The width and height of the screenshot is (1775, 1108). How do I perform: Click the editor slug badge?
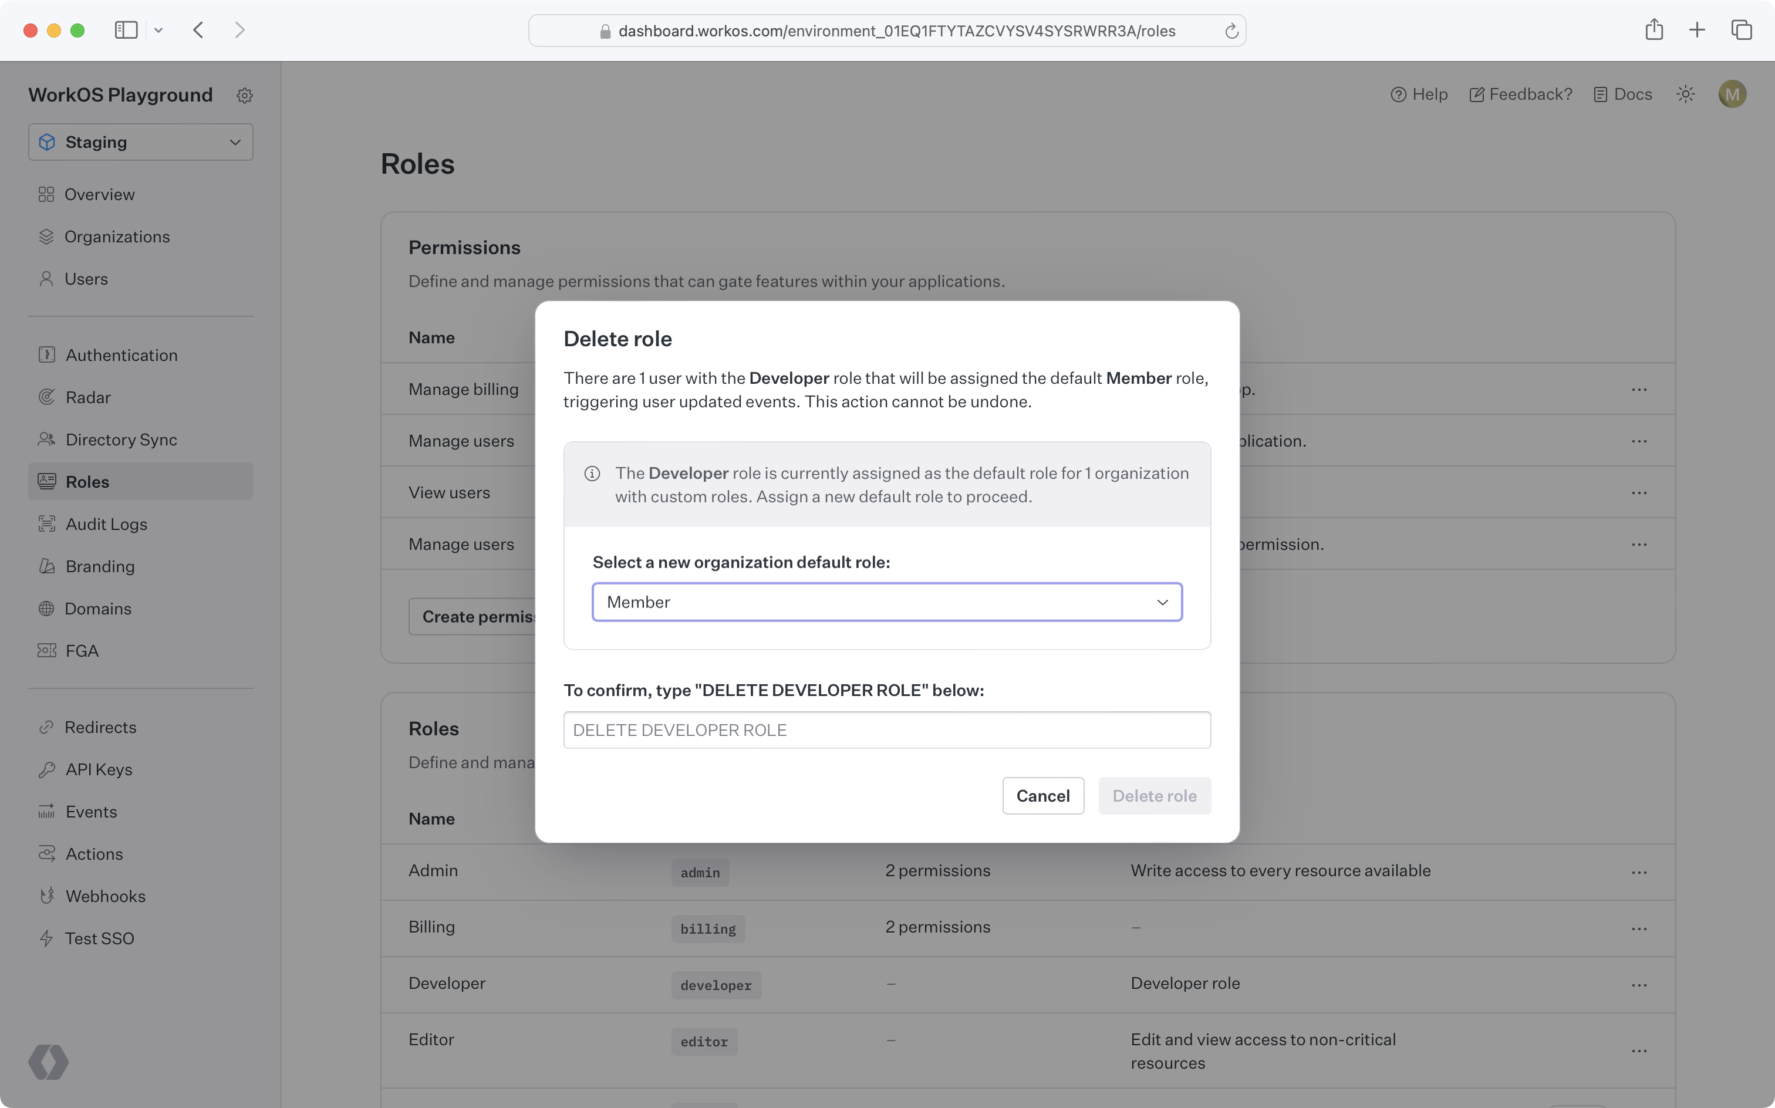coord(704,1042)
